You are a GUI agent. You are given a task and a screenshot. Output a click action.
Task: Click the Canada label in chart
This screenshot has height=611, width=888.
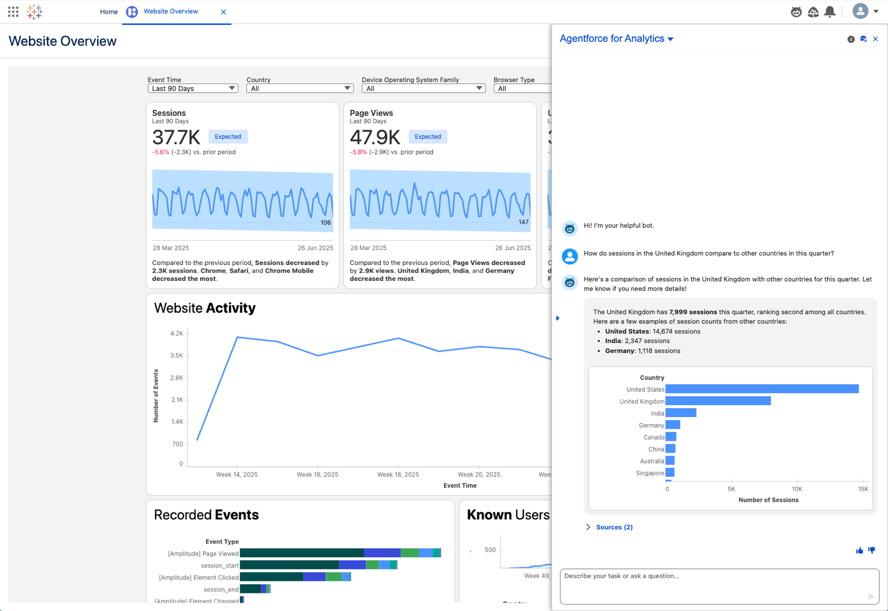click(x=654, y=437)
